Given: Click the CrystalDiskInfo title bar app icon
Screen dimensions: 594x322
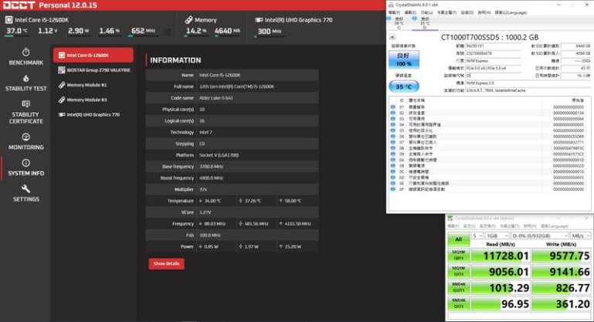Looking at the screenshot, I should pos(391,5).
